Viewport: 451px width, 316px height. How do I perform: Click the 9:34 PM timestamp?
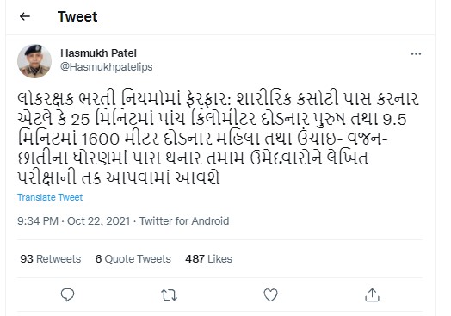38,221
